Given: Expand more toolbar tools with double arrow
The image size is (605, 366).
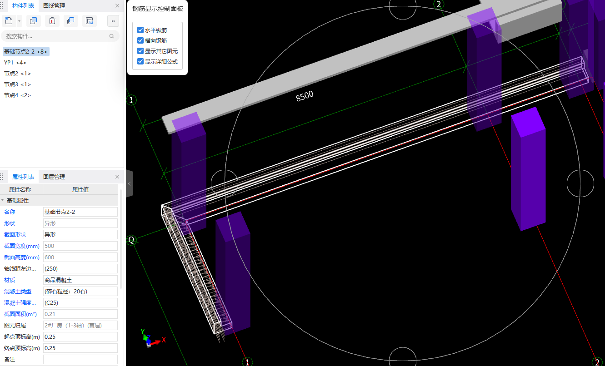Looking at the screenshot, I should 113,21.
